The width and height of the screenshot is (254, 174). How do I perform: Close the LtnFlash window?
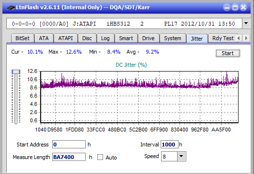tap(243, 8)
